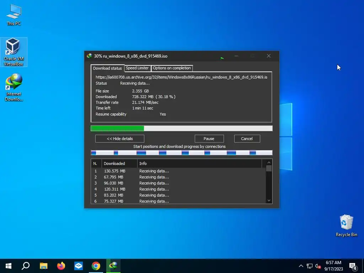Viewport: 364px width, 273px height.
Task: Launch Firefox from the taskbar
Action: (61, 266)
